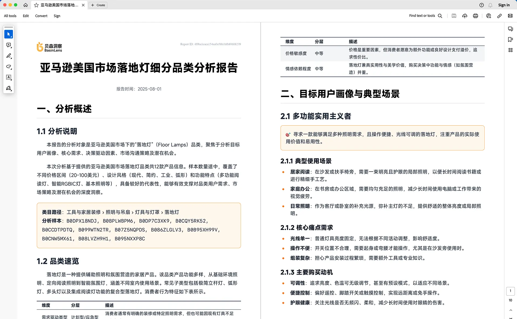Choose the add comment tool
This screenshot has height=319, width=517.
pyautogui.click(x=9, y=45)
